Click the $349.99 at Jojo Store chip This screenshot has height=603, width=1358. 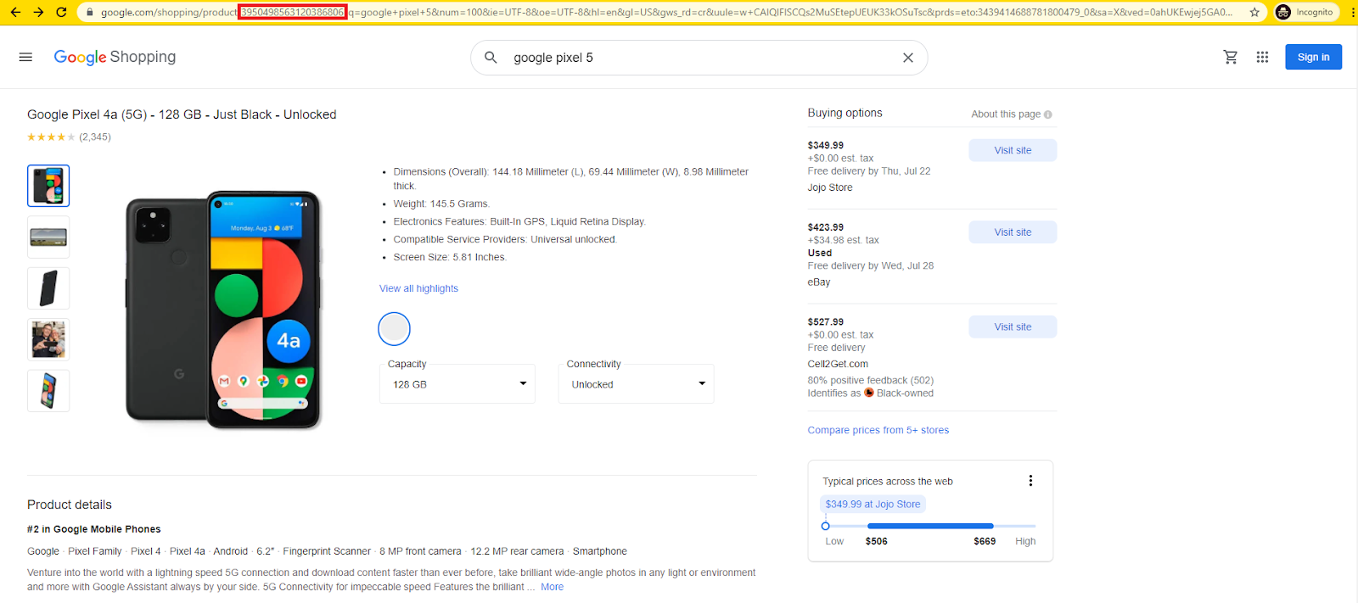[873, 504]
